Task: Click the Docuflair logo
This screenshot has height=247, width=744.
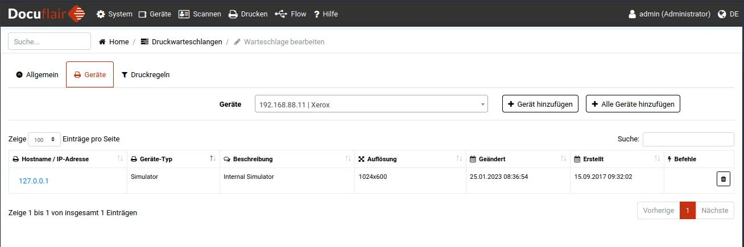Action: (x=47, y=14)
